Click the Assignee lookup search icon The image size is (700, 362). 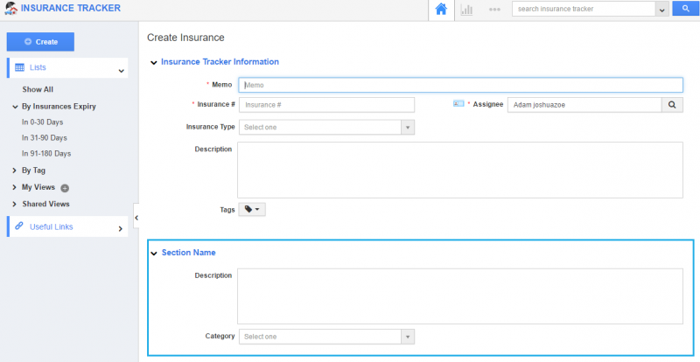pyautogui.click(x=672, y=105)
